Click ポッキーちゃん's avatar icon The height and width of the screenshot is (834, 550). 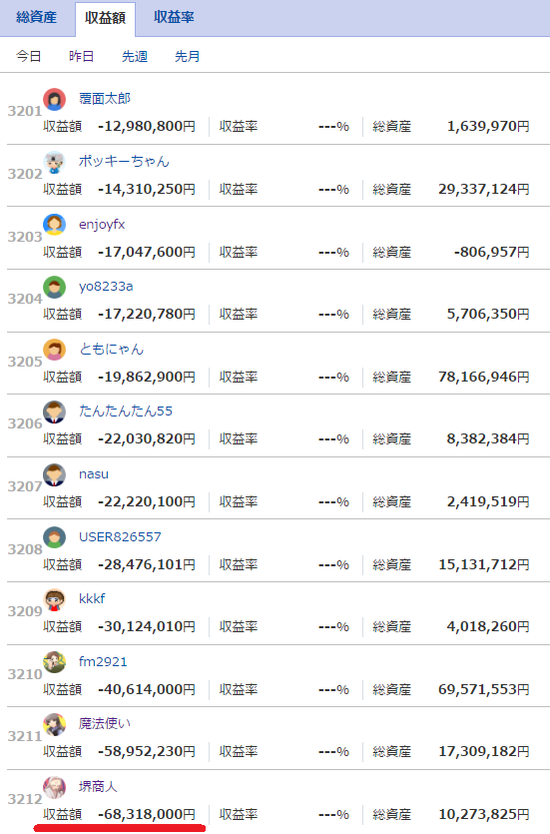click(54, 162)
